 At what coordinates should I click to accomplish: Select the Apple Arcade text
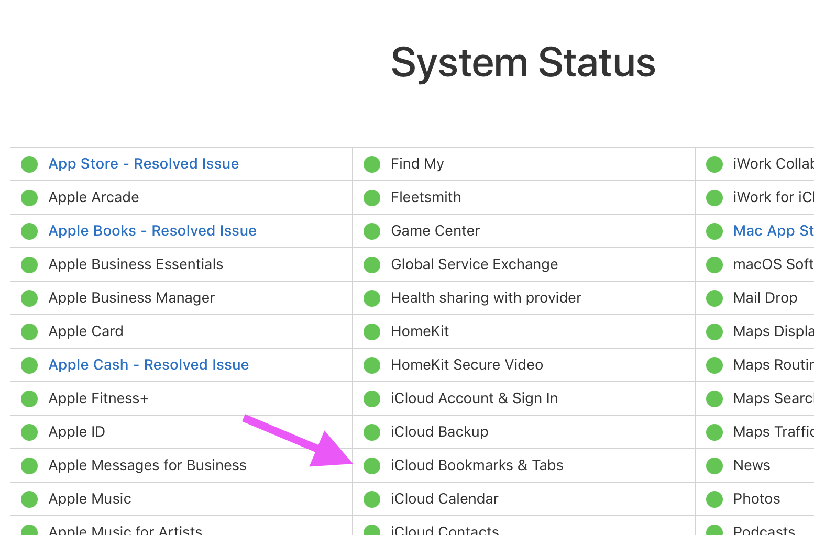94,197
